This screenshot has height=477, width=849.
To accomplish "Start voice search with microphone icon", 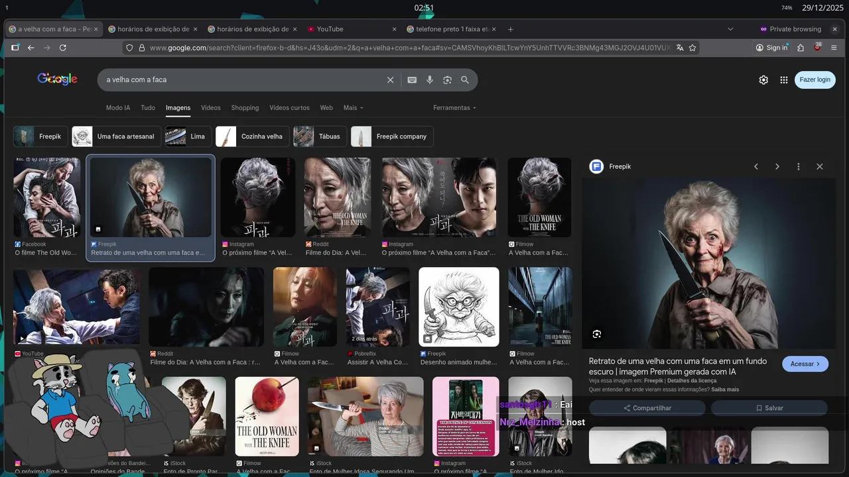I will pos(430,79).
